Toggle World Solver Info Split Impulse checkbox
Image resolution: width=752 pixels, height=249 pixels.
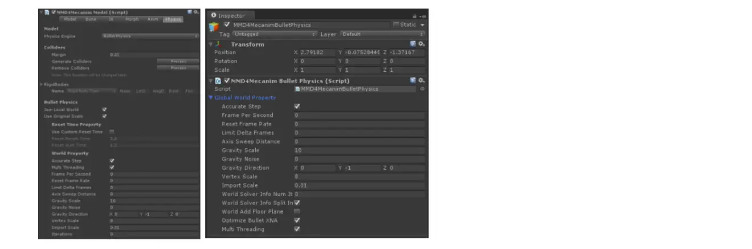(x=297, y=203)
